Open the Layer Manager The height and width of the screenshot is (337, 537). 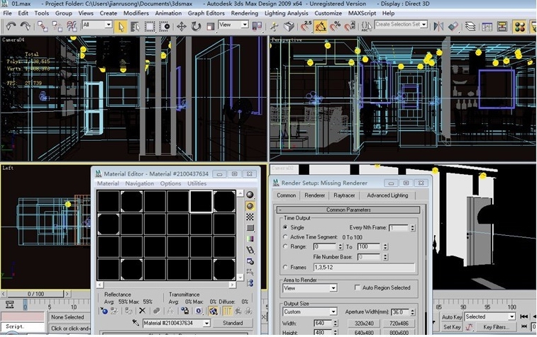tap(470, 26)
